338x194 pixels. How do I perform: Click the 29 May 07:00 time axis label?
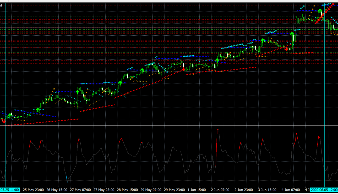(151, 190)
